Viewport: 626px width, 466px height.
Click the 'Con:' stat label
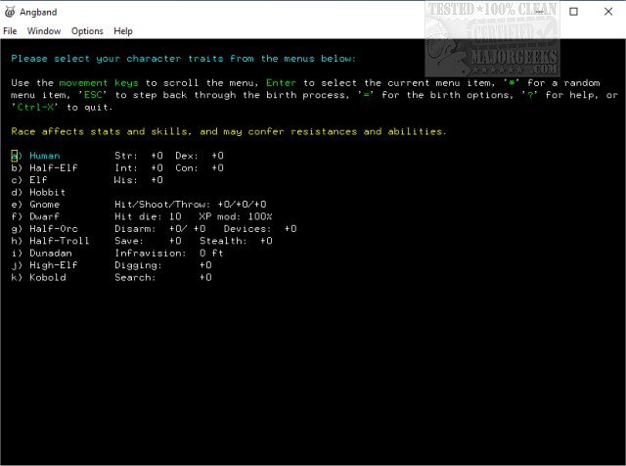[187, 167]
